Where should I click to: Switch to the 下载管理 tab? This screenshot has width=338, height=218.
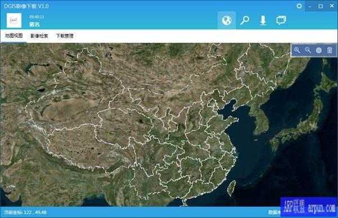(65, 36)
